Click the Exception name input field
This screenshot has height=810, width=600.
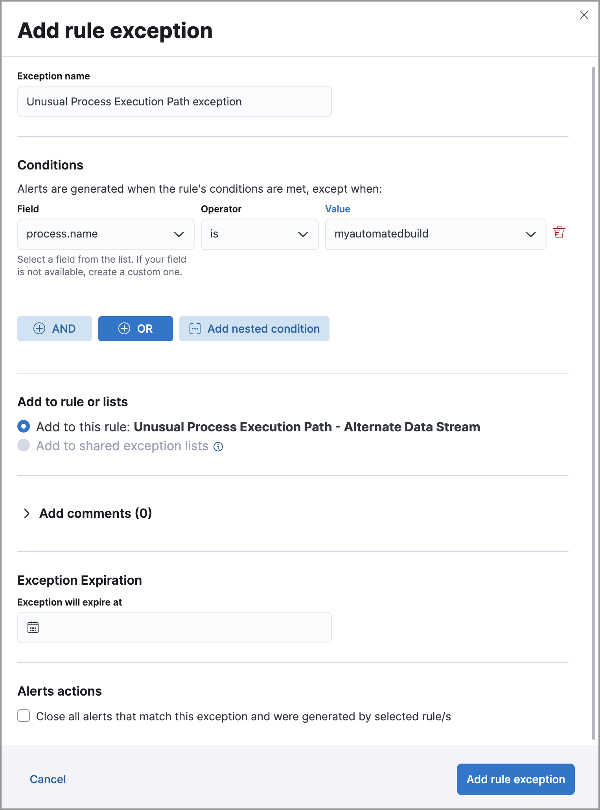[x=174, y=102]
